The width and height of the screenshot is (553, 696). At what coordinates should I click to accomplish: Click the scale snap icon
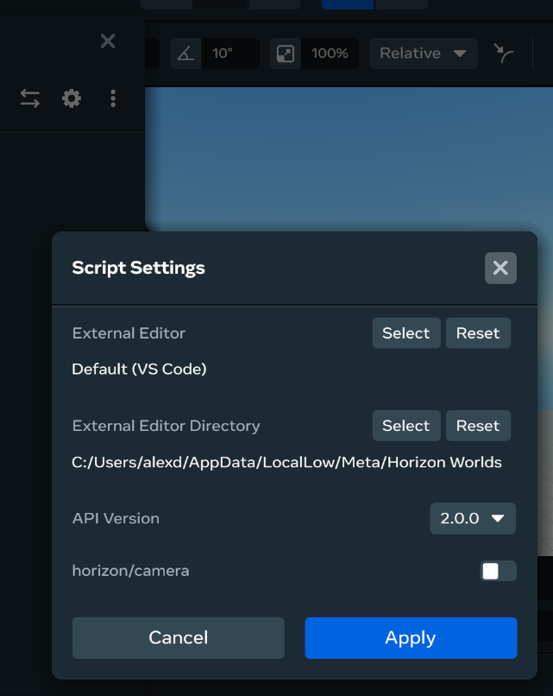coord(286,54)
